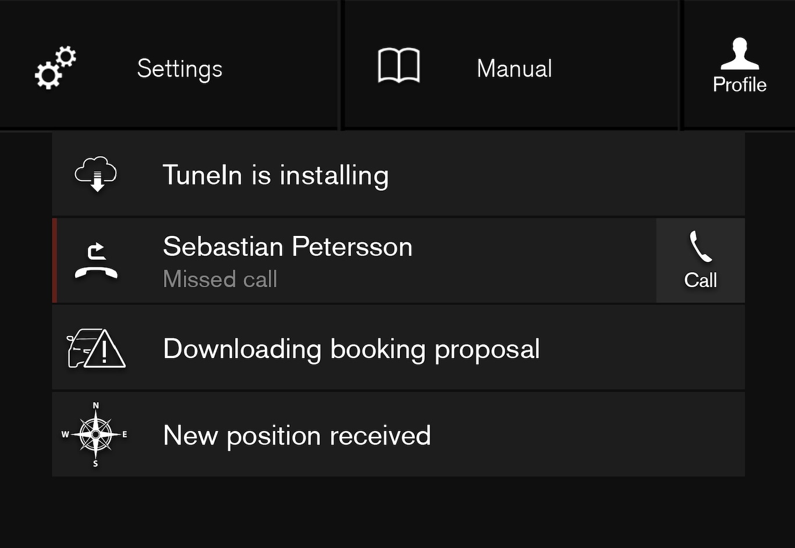Select the Sebastian Petersson name
This screenshot has width=795, height=548.
point(288,246)
